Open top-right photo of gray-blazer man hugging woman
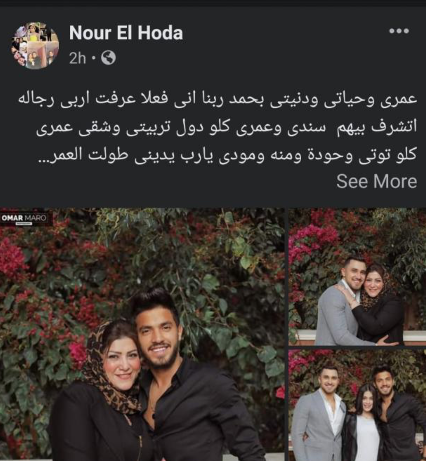The image size is (426, 461). click(x=357, y=277)
